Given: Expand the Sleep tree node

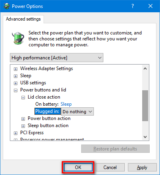Looking at the screenshot, I should coord(15,76).
